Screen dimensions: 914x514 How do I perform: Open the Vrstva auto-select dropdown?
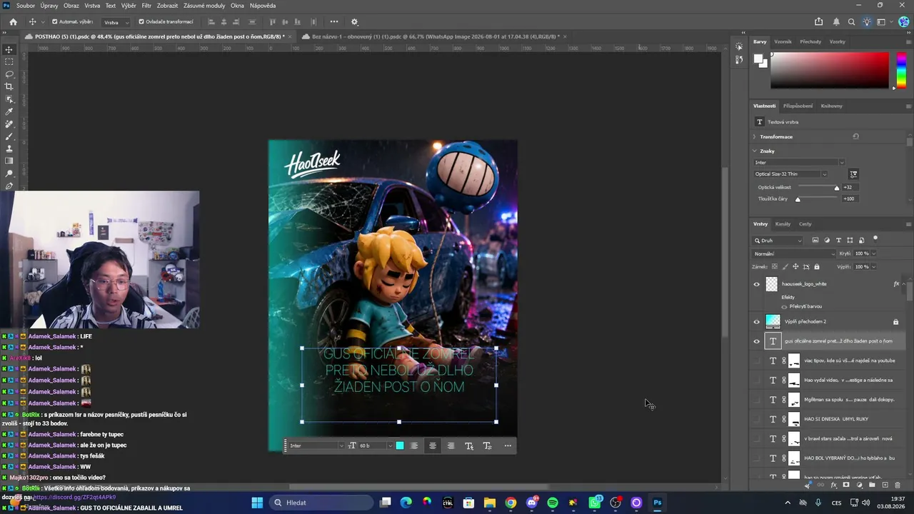[x=116, y=22]
